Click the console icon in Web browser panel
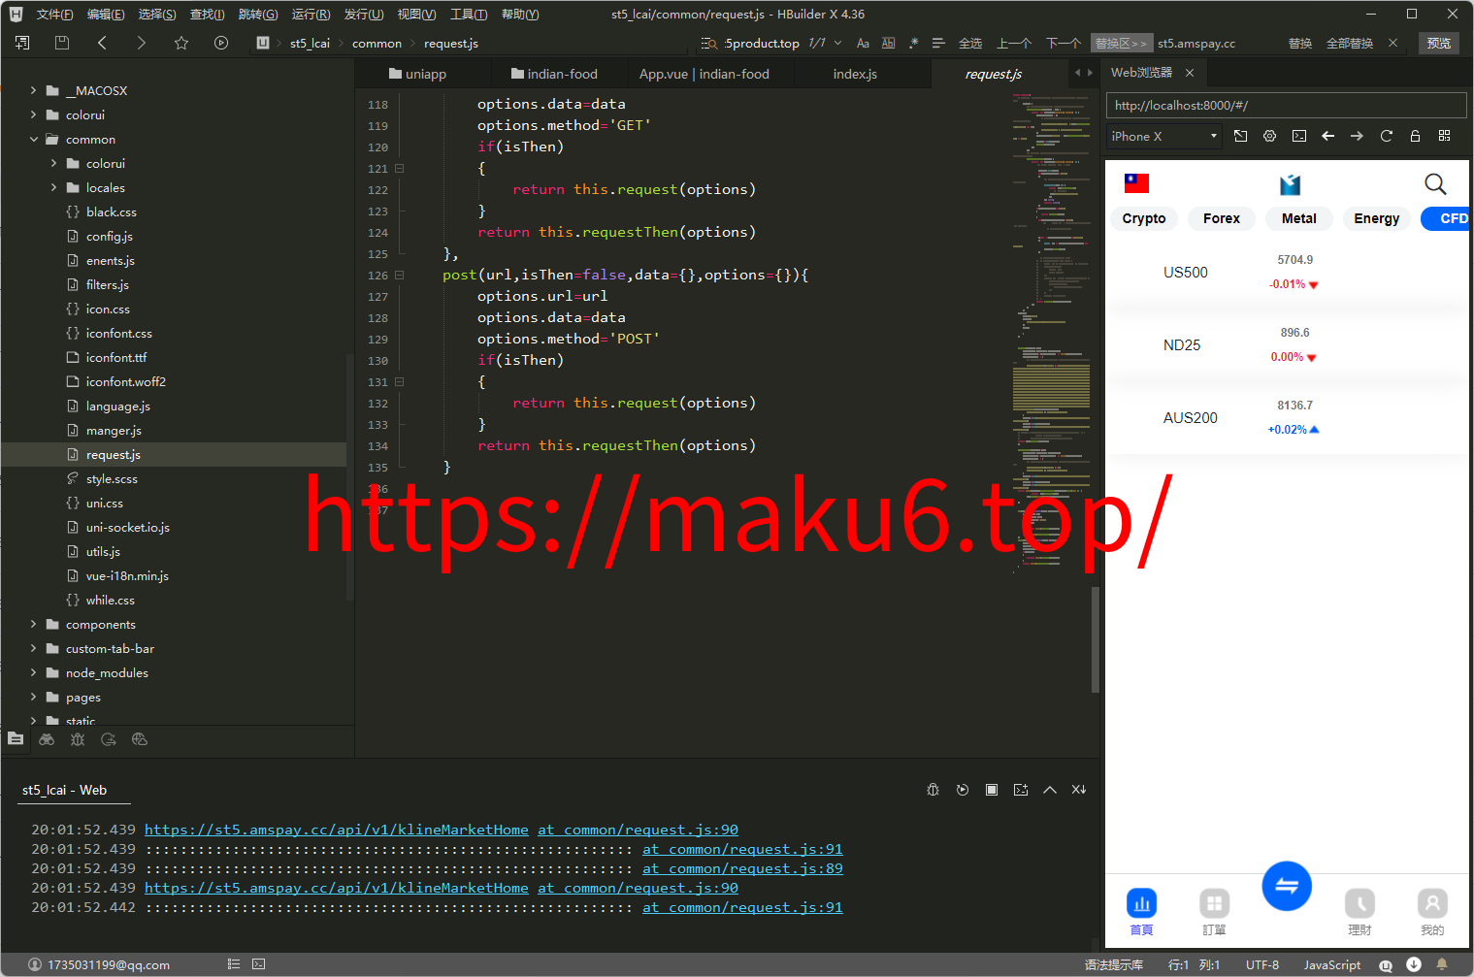The image size is (1474, 977). [1298, 136]
